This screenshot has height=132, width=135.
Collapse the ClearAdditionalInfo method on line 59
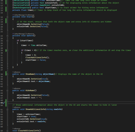click(x=7, y=131)
